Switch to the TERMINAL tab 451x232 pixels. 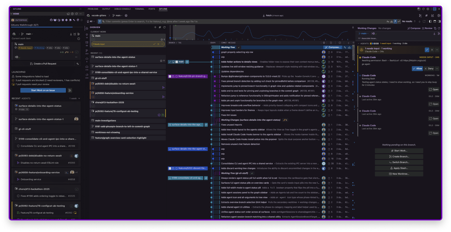[x=140, y=9]
